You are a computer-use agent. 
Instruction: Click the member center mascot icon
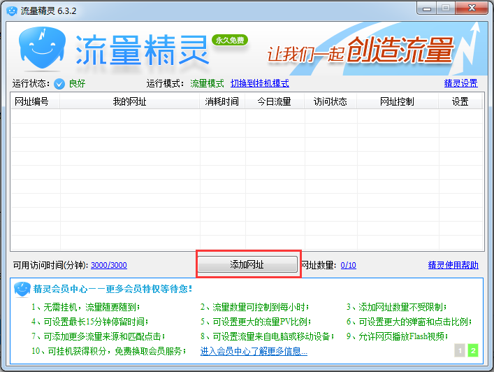[x=22, y=289]
